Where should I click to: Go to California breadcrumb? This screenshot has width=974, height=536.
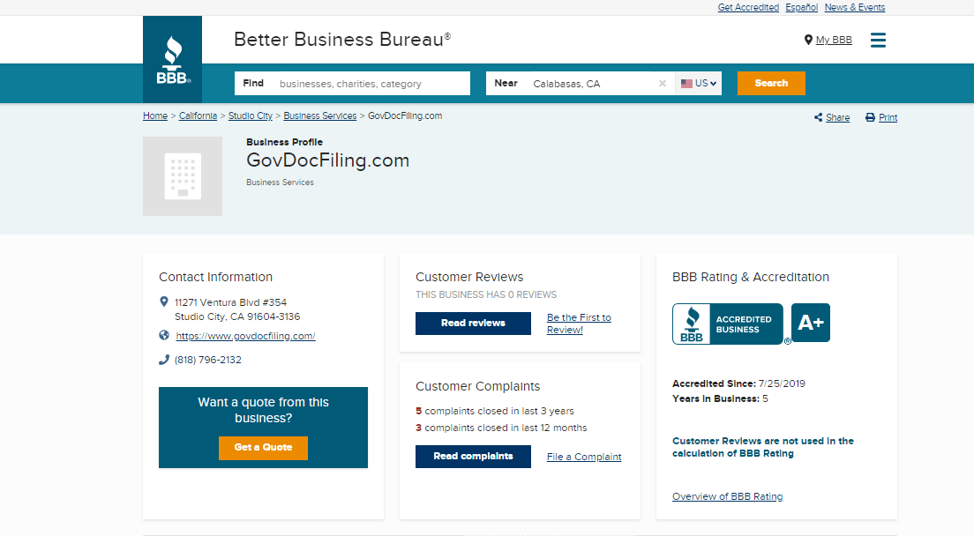point(198,116)
